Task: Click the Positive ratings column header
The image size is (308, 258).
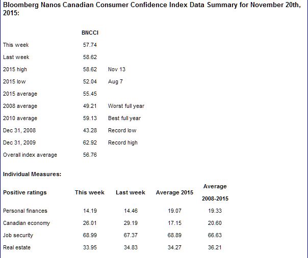Action: click(x=24, y=192)
